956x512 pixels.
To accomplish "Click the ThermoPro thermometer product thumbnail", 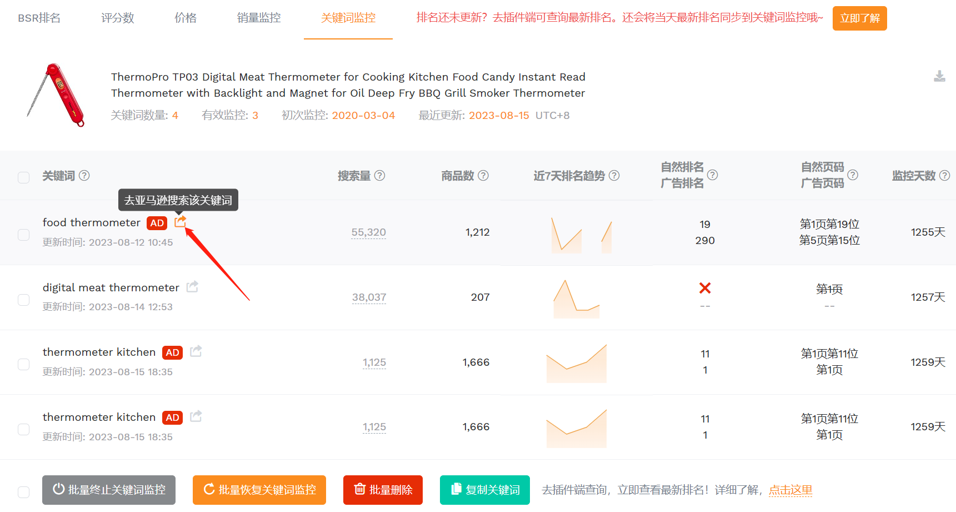I will [57, 95].
